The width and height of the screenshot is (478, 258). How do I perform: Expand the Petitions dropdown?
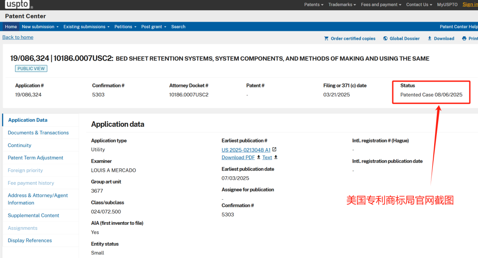coord(125,27)
